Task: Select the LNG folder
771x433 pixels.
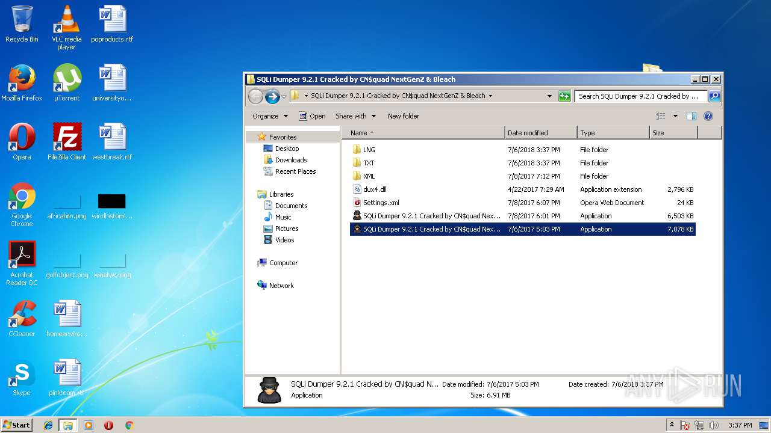Action: [x=522, y=150]
